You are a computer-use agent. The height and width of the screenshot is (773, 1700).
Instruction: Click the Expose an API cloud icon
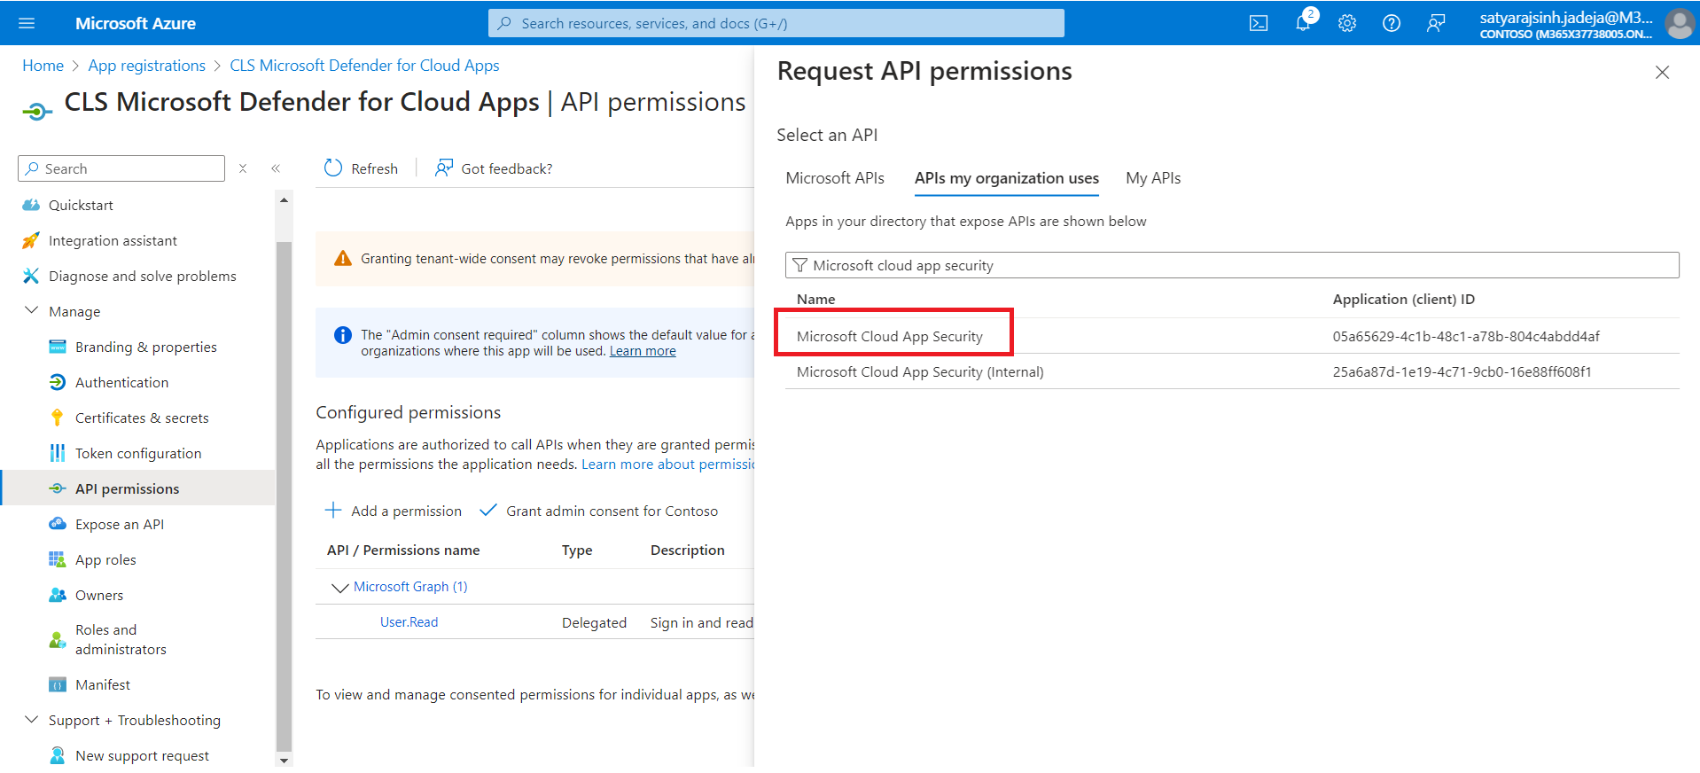(58, 524)
